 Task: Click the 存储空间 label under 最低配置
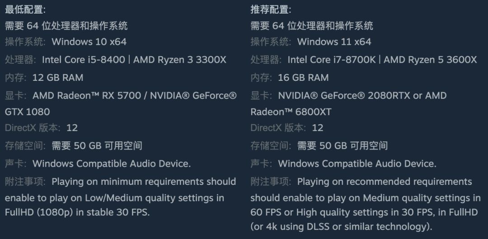25,145
